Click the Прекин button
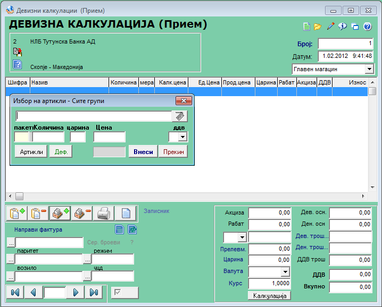 (173, 152)
